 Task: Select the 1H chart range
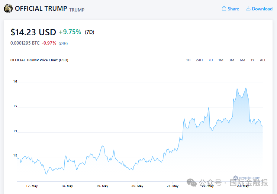(189, 60)
